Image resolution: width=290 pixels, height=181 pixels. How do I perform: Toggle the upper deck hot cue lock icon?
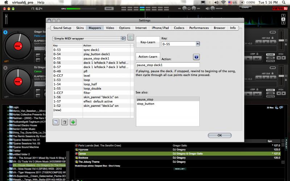click(273, 38)
